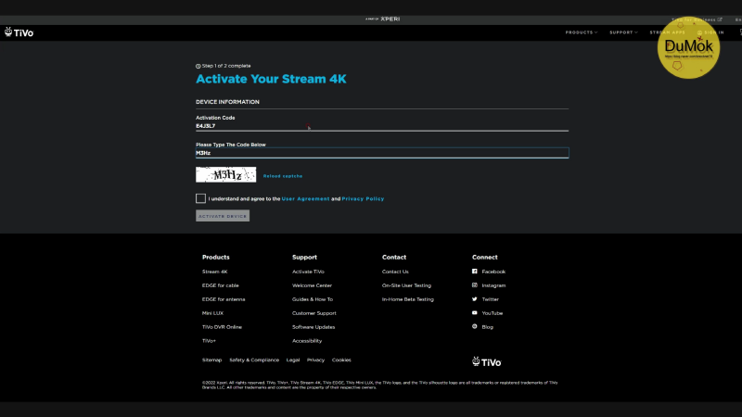Open the Twitter text link
Image resolution: width=742 pixels, height=417 pixels.
click(491, 299)
